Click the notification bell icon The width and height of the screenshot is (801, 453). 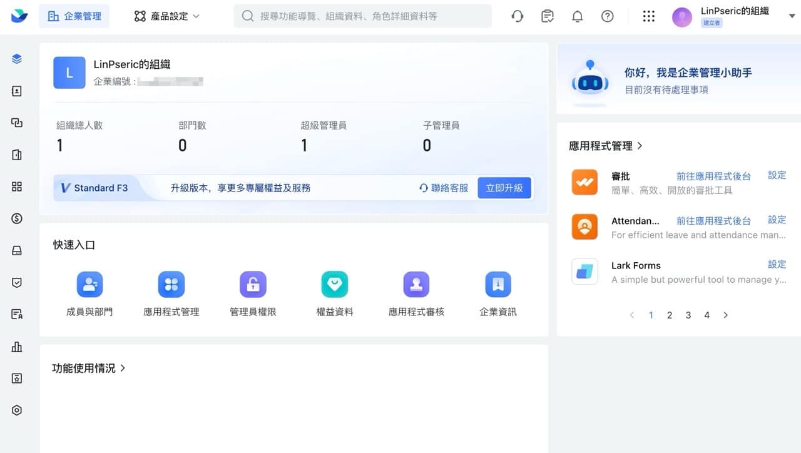click(577, 16)
